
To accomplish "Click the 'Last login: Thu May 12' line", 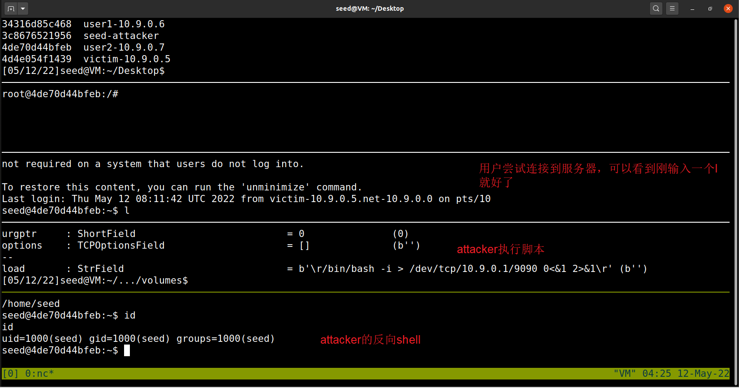I will pyautogui.click(x=246, y=199).
